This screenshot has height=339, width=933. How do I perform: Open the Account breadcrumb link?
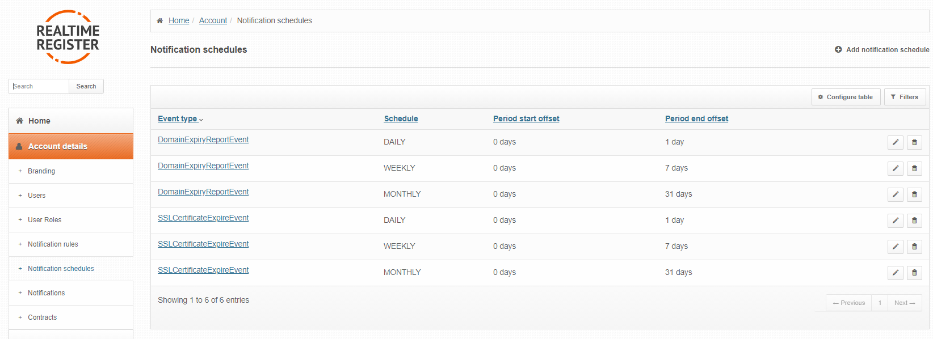(x=213, y=20)
